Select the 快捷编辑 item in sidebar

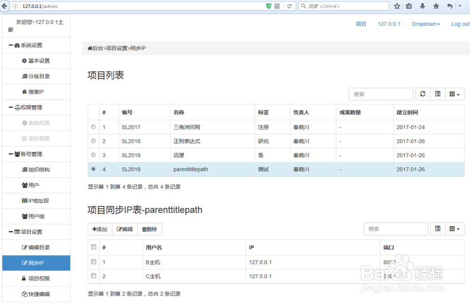tap(36, 294)
